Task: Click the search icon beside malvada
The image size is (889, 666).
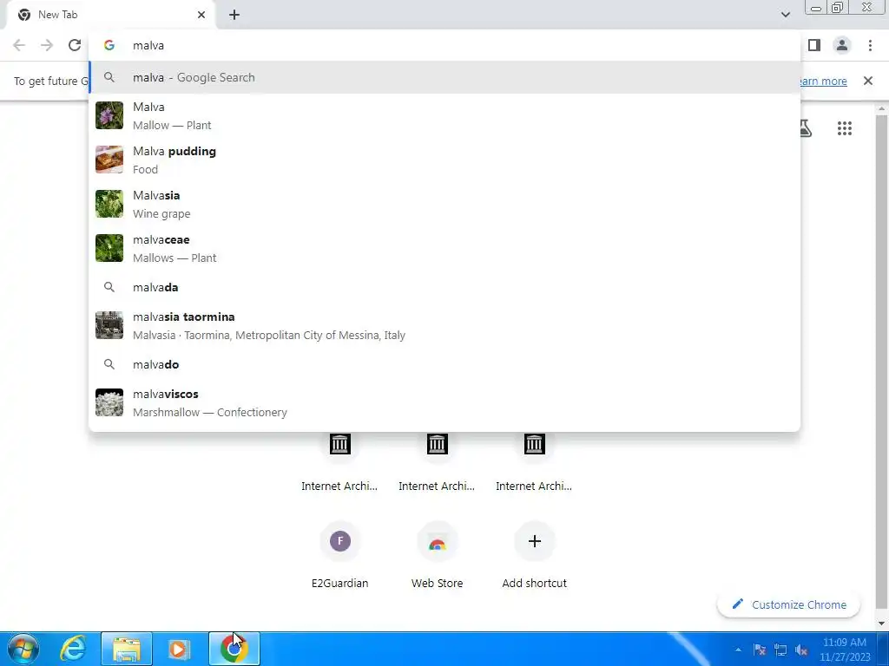Action: click(109, 287)
